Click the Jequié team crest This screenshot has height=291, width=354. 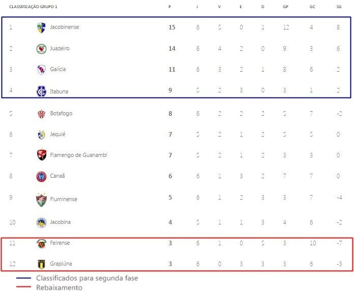(x=41, y=135)
